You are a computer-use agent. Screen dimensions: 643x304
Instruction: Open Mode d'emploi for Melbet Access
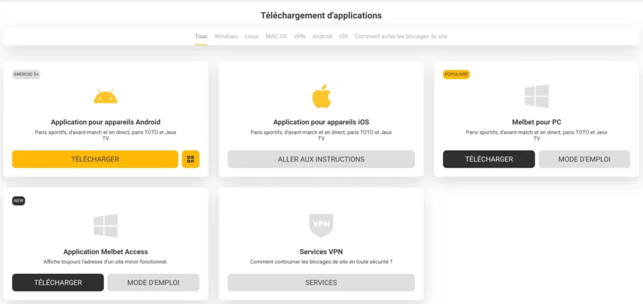point(153,283)
